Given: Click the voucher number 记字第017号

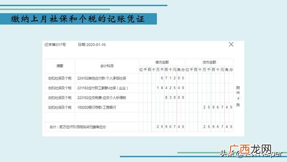Looking at the screenshot, I should pyautogui.click(x=55, y=44).
